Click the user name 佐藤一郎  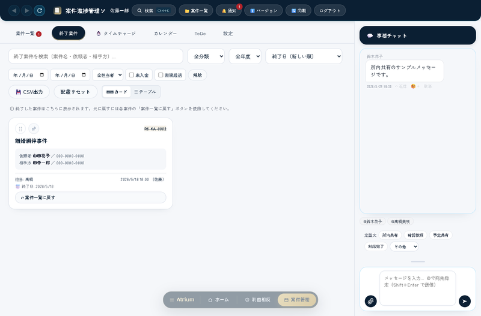click(x=119, y=11)
